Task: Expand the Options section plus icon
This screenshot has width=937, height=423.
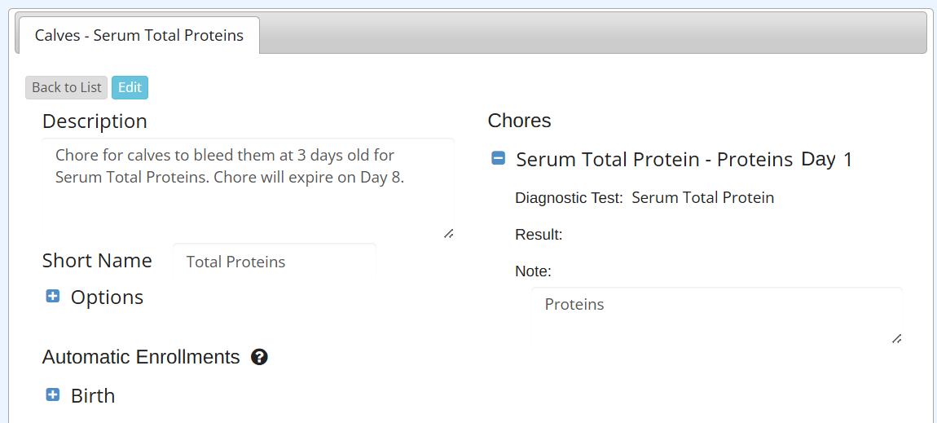Action: tap(53, 297)
